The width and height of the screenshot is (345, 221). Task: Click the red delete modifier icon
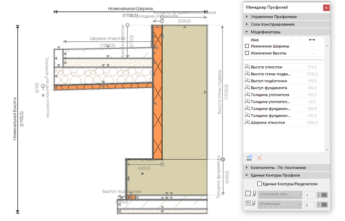click(259, 158)
